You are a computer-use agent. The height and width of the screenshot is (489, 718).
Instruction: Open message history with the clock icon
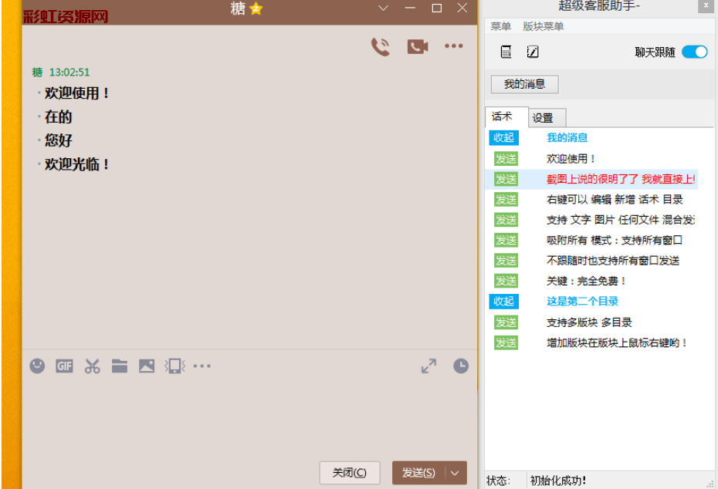click(x=461, y=366)
